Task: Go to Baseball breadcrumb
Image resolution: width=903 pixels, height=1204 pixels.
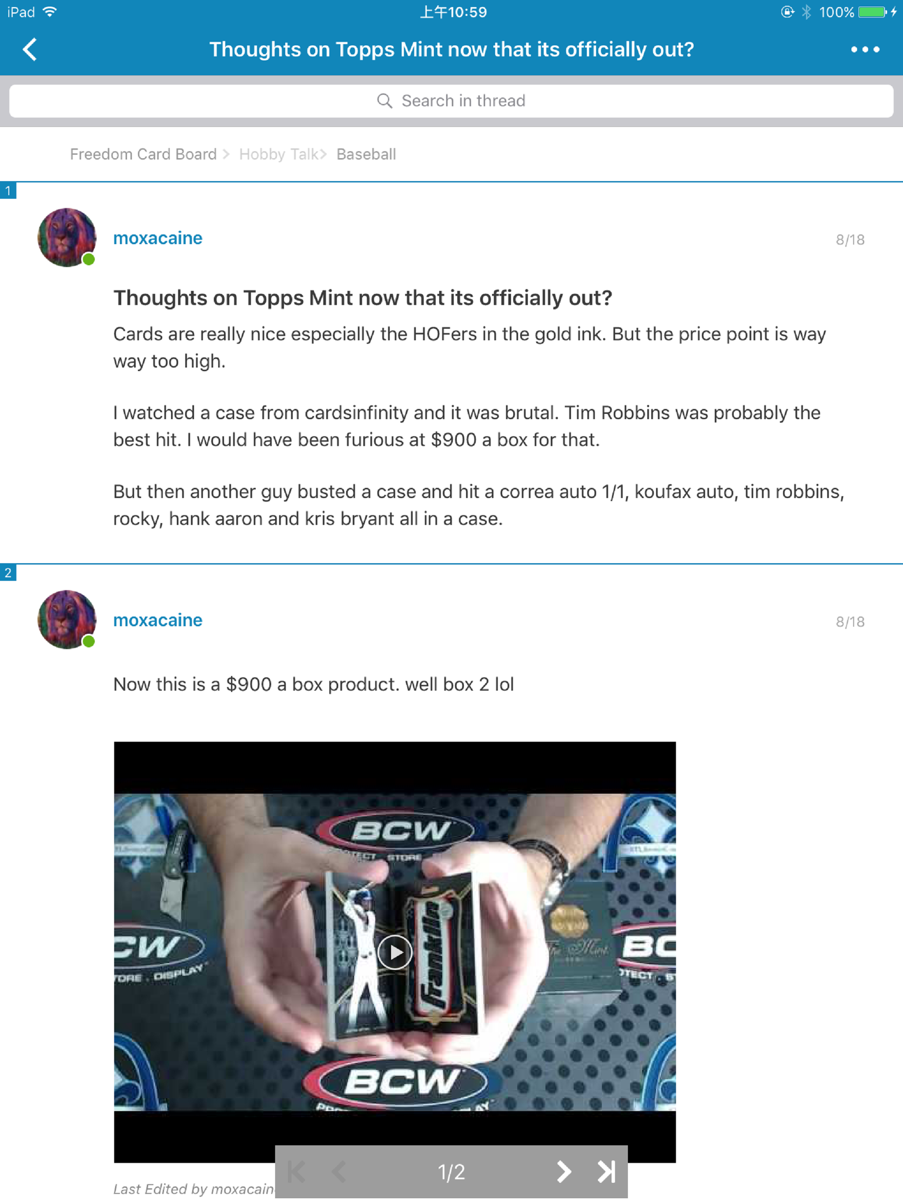Action: (x=366, y=154)
